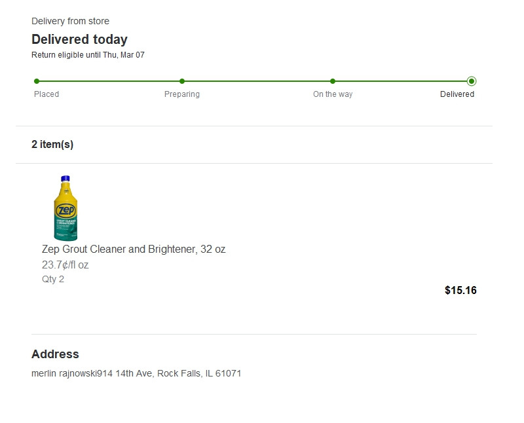Select the On the way progress dot
524x423 pixels.
click(333, 81)
